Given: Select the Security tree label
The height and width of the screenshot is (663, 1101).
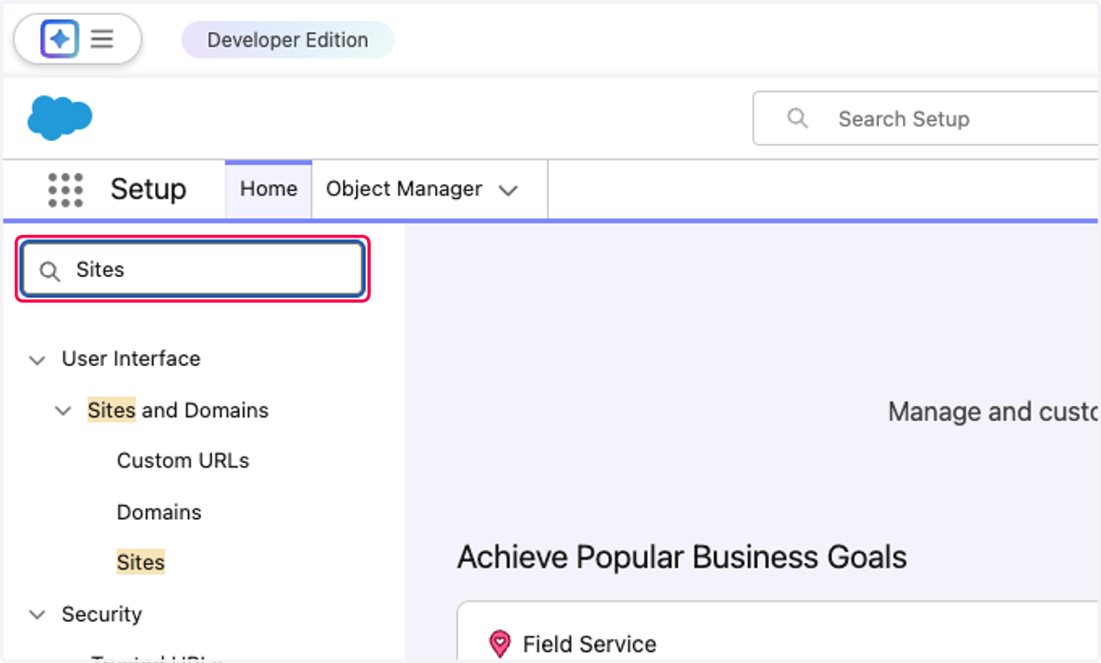Looking at the screenshot, I should 102,613.
